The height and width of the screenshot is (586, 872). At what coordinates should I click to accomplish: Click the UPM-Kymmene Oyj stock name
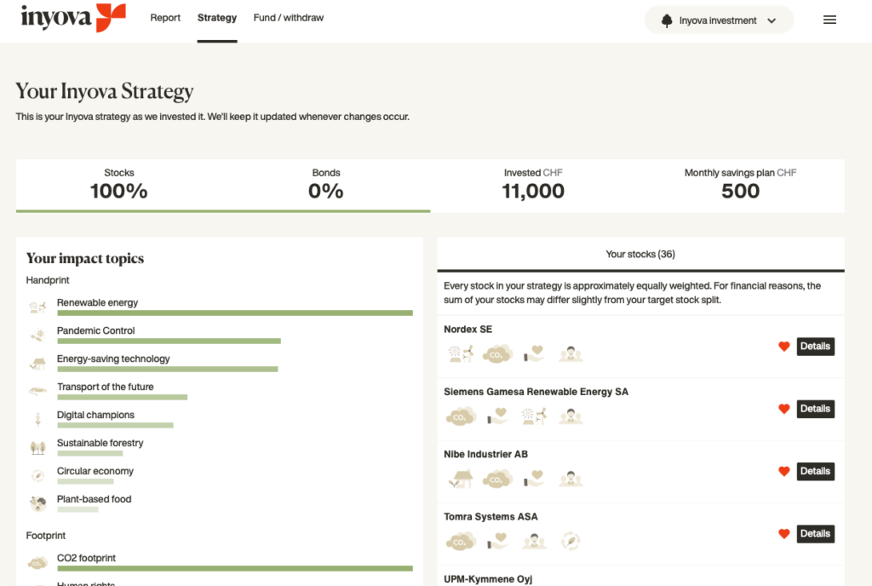coord(488,579)
